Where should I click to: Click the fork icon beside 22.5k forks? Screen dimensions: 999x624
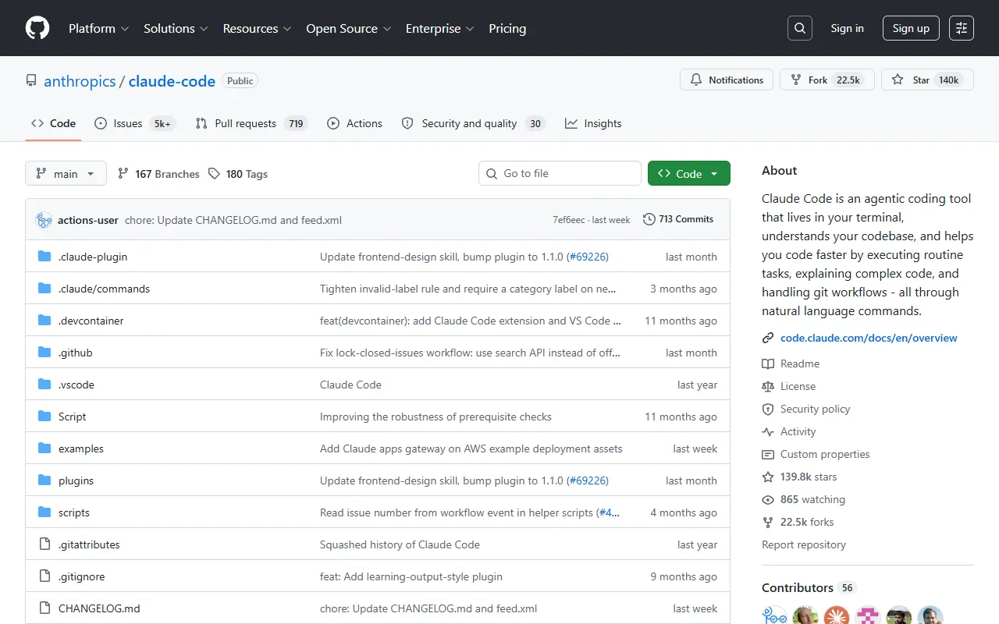[768, 522]
